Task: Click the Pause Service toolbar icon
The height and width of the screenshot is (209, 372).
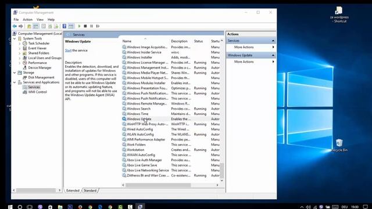Action: pos(92,26)
